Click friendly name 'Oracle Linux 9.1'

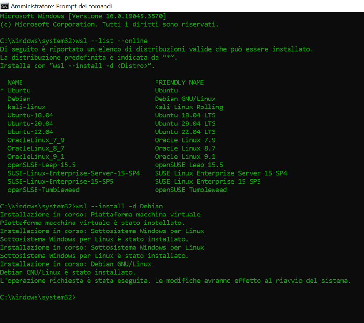pos(185,157)
